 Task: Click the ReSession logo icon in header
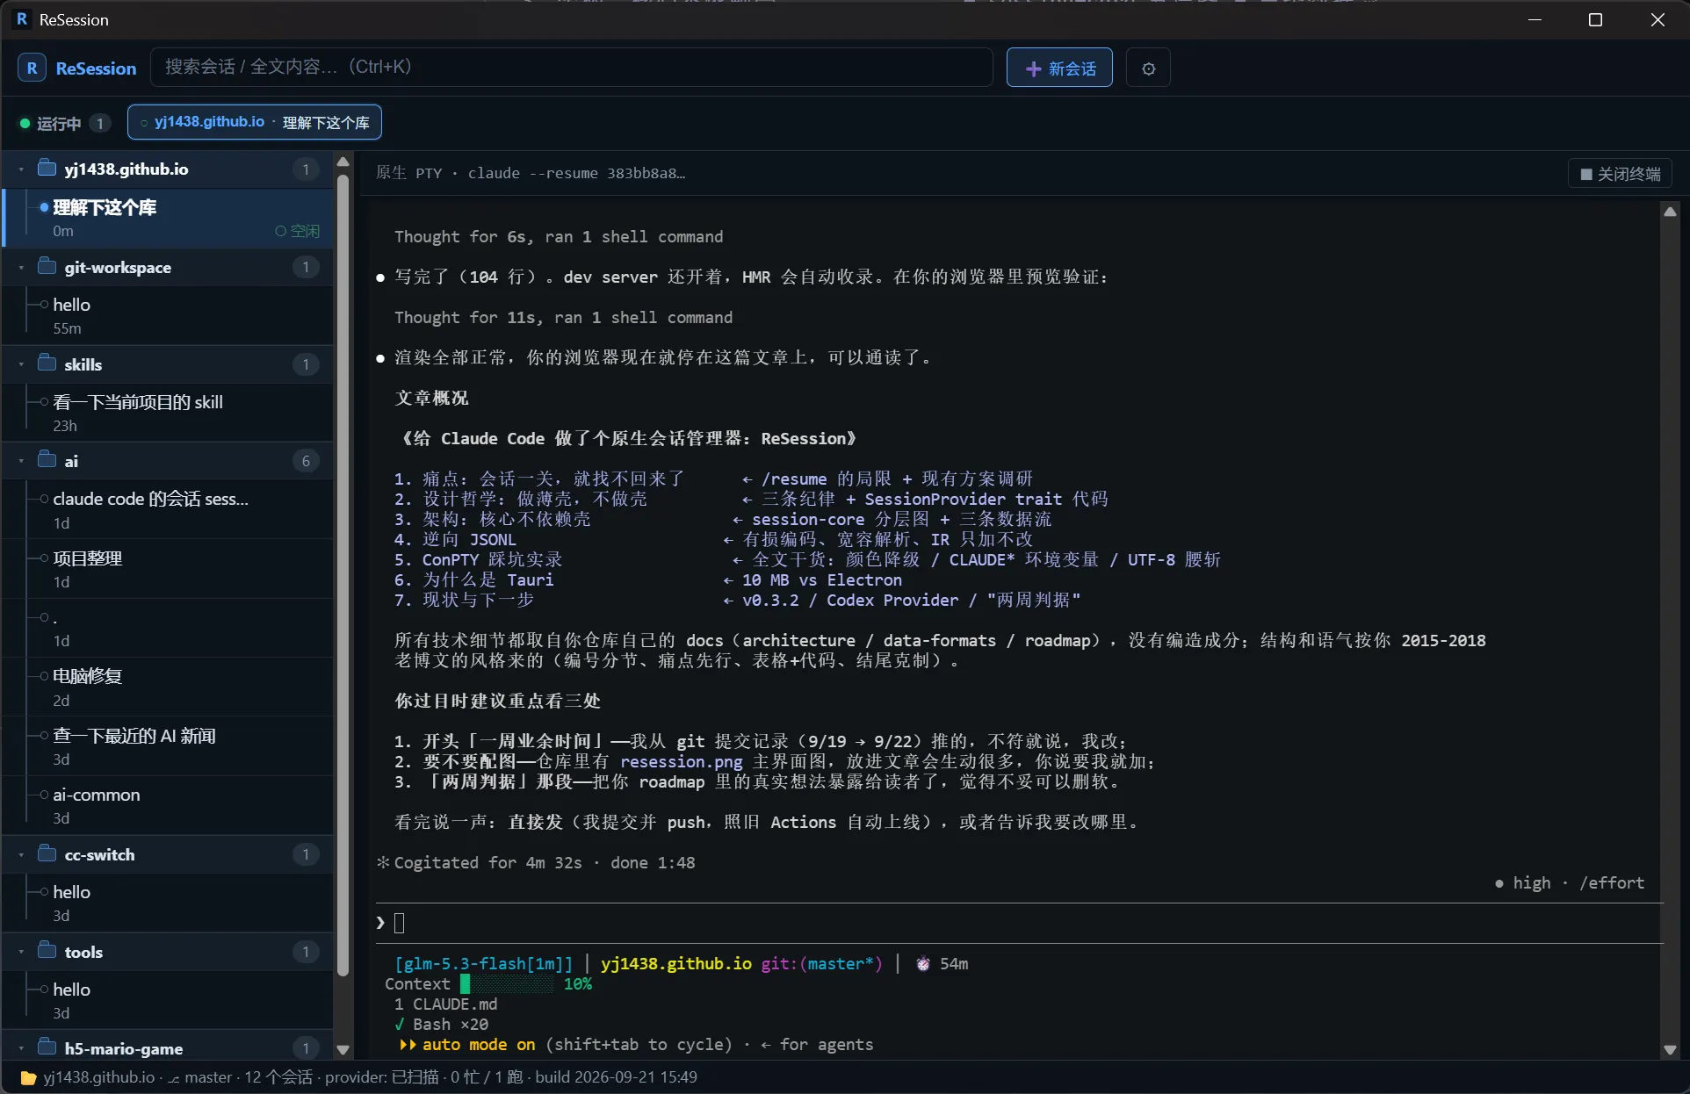(x=32, y=68)
